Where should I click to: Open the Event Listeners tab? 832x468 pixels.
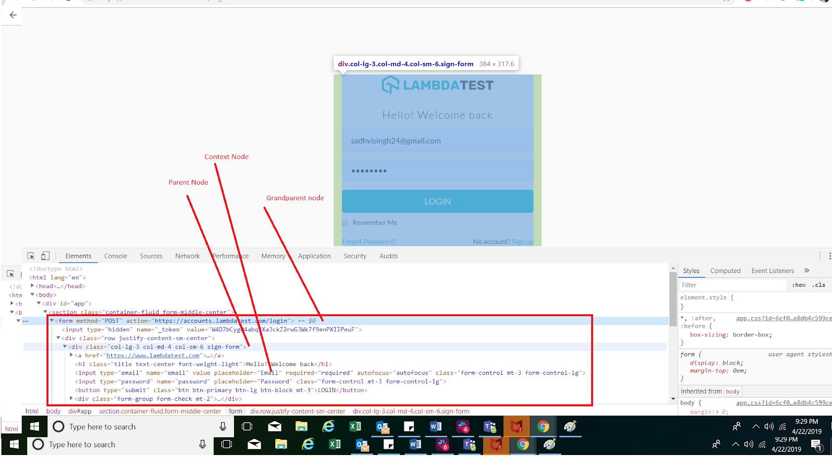(x=773, y=271)
